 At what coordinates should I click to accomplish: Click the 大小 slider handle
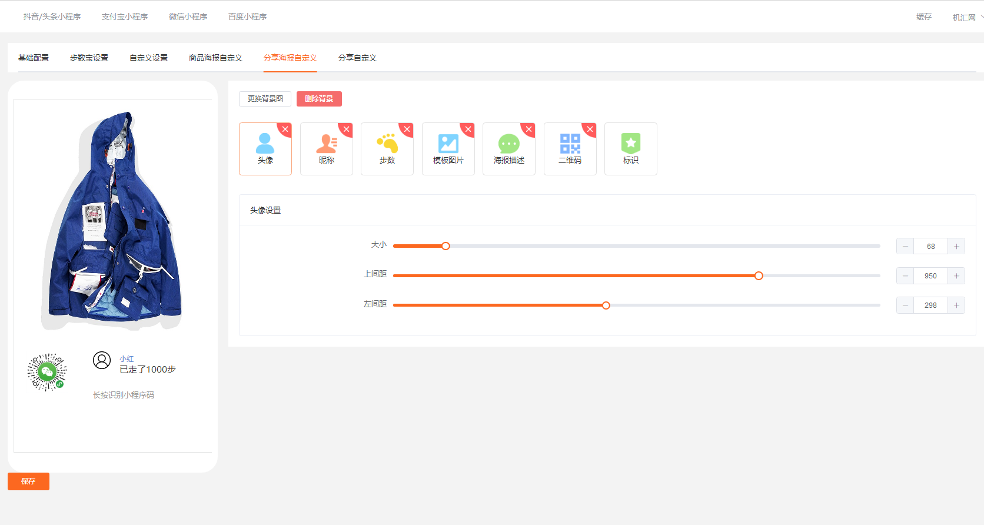[x=446, y=246]
